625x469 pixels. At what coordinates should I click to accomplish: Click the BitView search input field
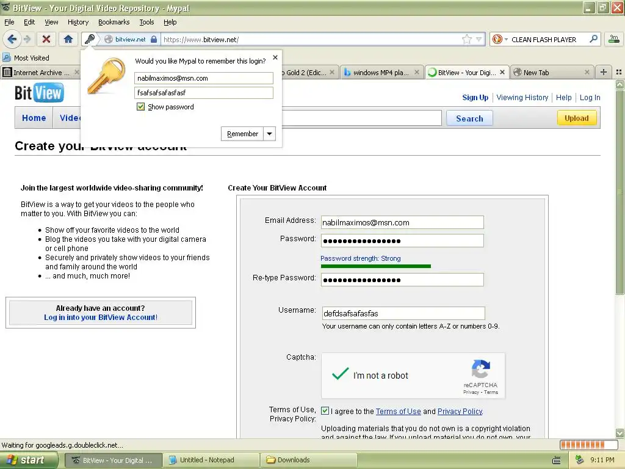pyautogui.click(x=361, y=118)
